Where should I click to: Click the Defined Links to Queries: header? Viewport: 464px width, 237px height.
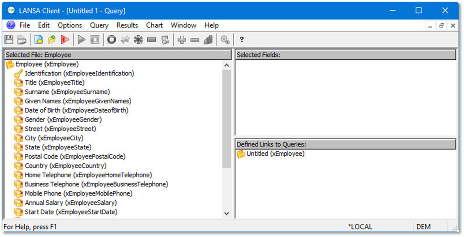pos(346,145)
